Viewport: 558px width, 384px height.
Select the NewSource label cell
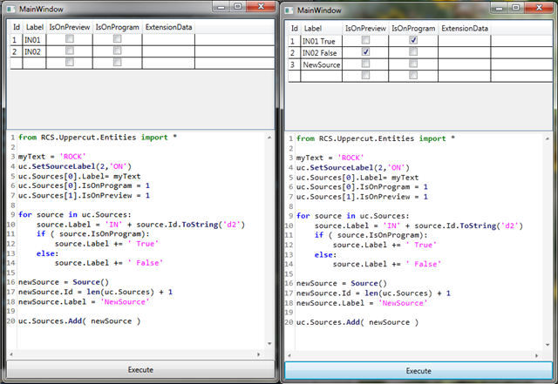322,64
